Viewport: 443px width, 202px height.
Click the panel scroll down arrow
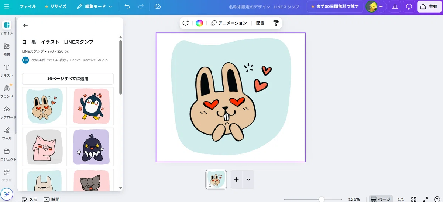coord(120,188)
